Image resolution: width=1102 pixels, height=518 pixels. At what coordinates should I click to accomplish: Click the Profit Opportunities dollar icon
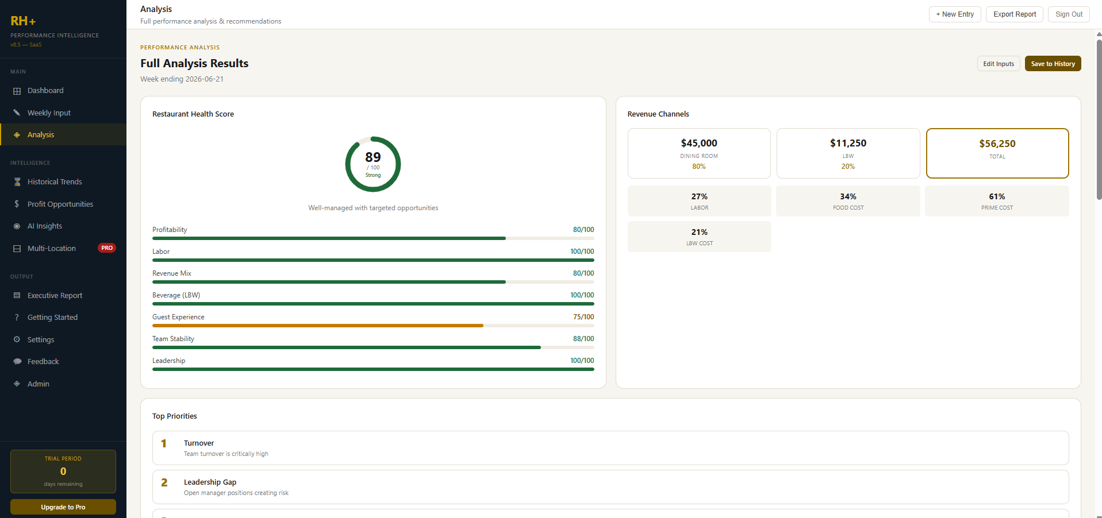pos(17,204)
